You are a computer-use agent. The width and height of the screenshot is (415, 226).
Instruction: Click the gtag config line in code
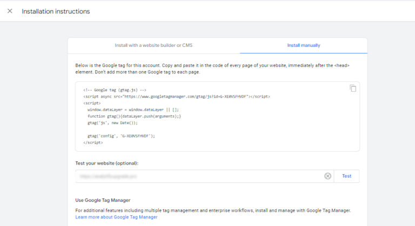pyautogui.click(x=121, y=136)
